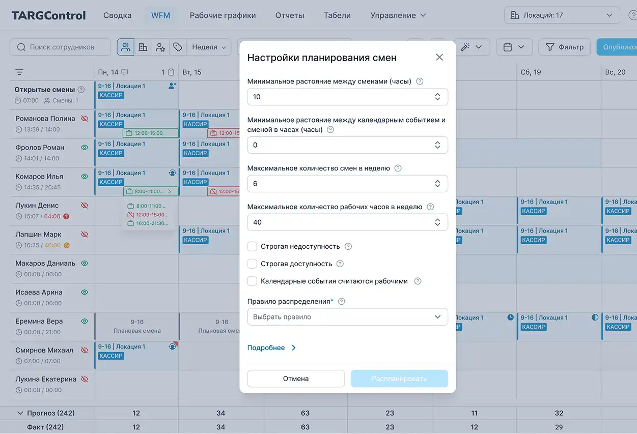This screenshot has height=434, width=637.
Task: Click swap-person icon on Смирнов Михаил Monday shift
Action: click(x=172, y=346)
